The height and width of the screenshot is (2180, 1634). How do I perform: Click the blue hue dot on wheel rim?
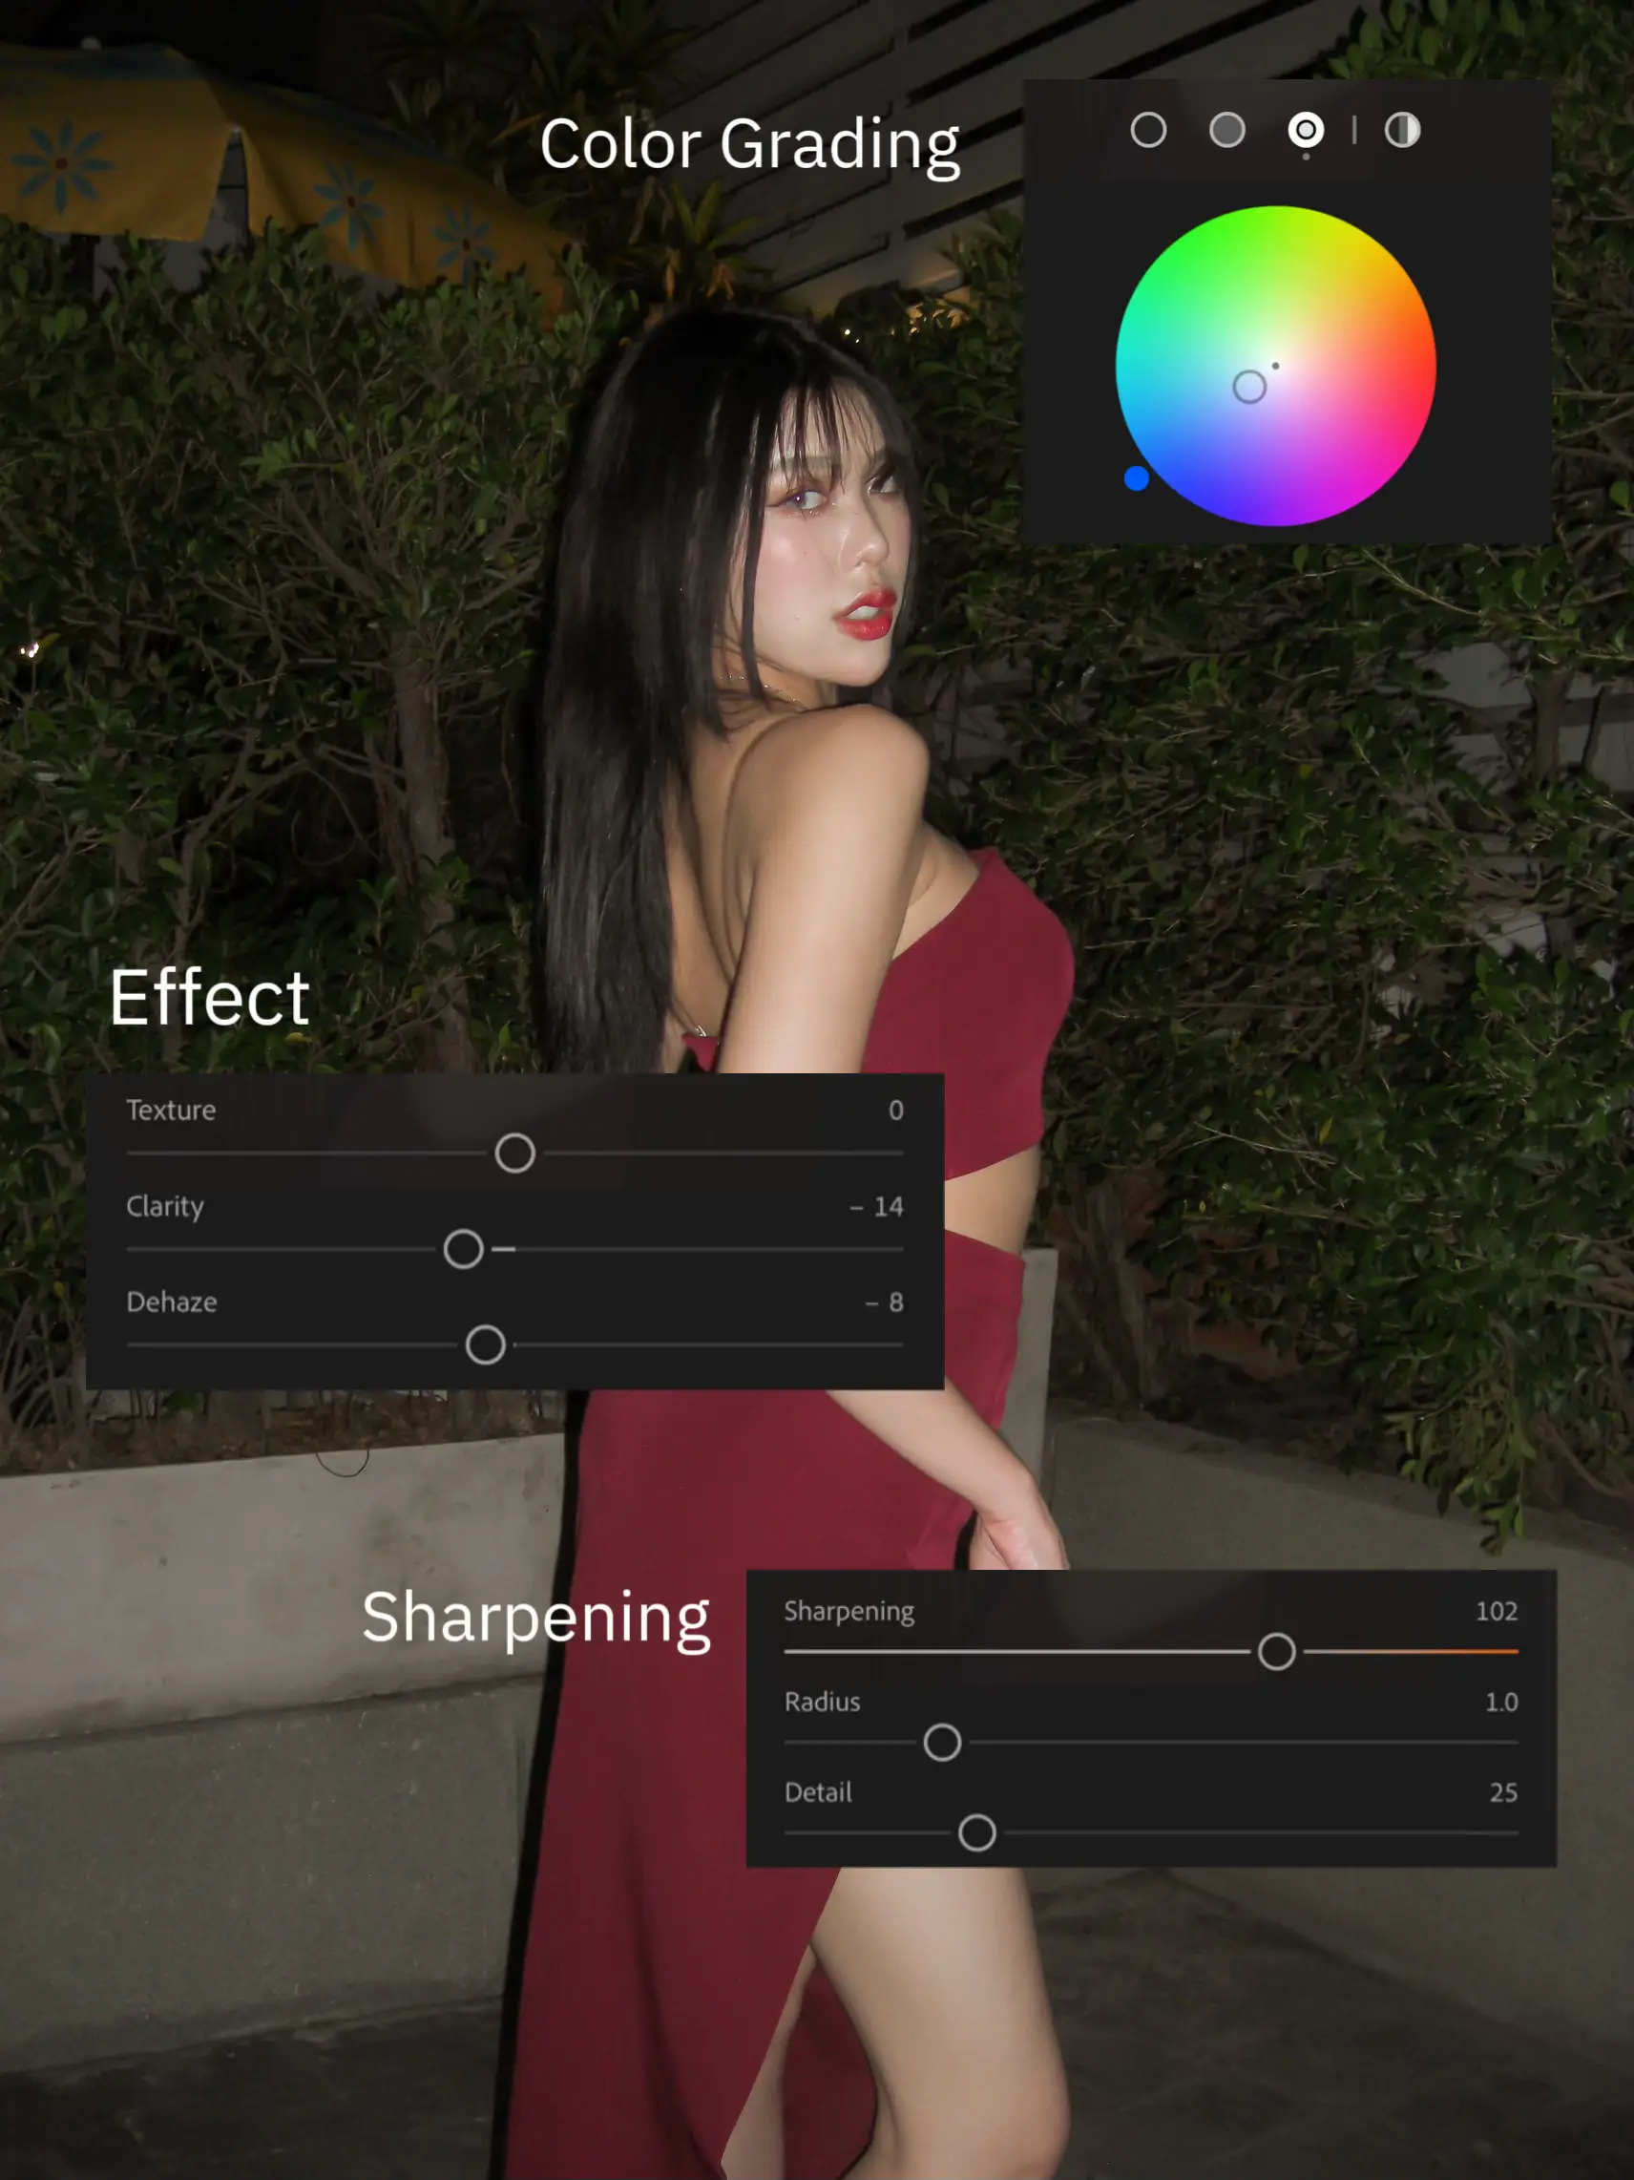1136,478
